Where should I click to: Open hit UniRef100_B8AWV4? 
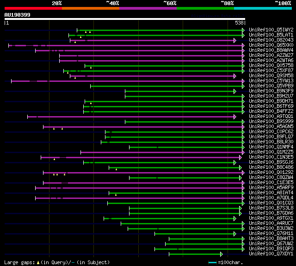[271, 50]
